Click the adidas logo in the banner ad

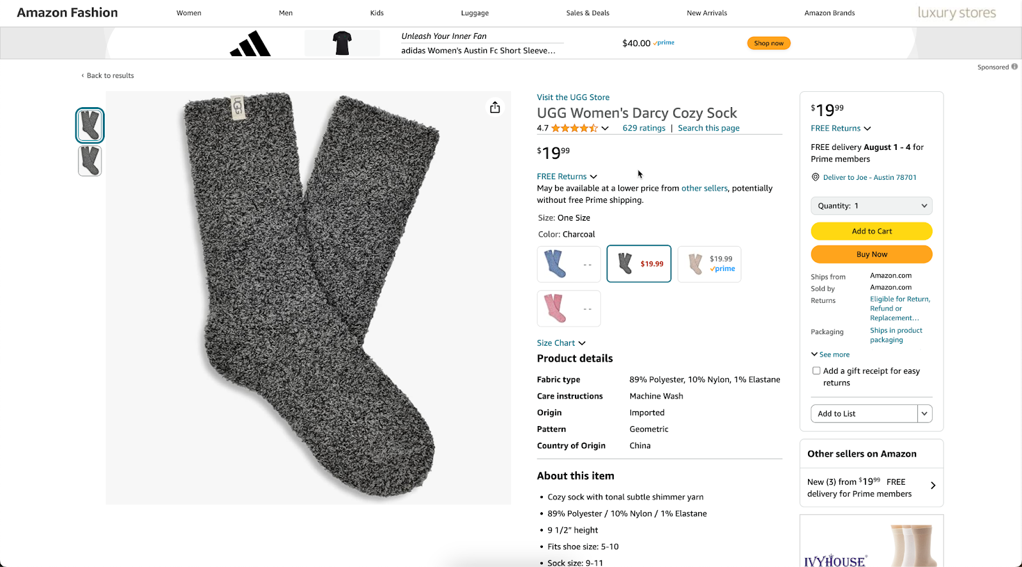click(x=250, y=43)
